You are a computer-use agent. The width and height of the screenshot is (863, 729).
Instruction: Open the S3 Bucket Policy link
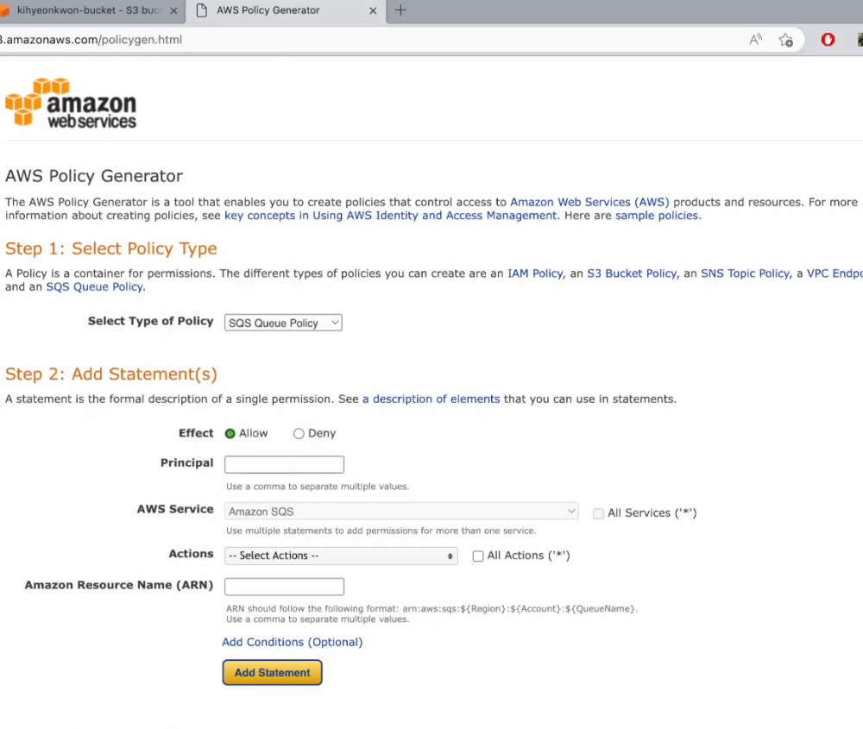(x=632, y=273)
